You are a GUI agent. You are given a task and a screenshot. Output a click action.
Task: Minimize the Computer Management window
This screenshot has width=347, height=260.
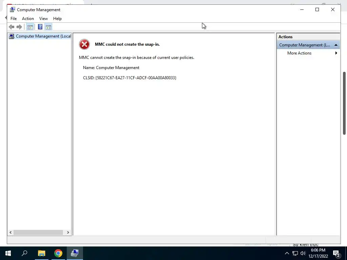pyautogui.click(x=302, y=10)
